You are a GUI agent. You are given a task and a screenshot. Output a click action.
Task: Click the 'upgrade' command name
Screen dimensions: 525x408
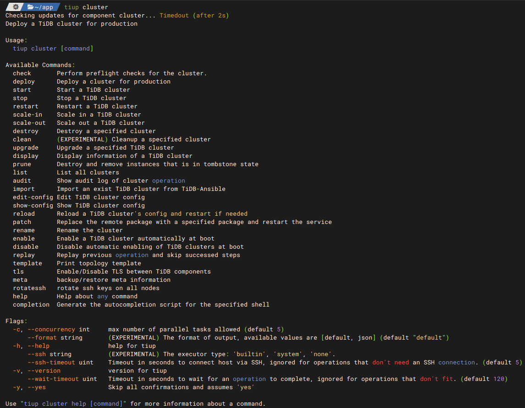coord(25,147)
